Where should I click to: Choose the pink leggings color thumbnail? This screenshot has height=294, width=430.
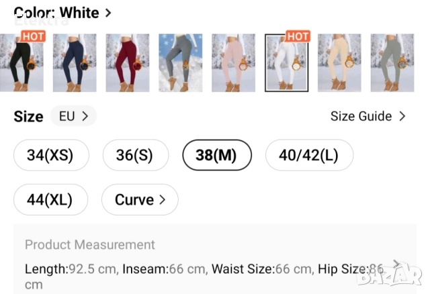[x=233, y=63]
